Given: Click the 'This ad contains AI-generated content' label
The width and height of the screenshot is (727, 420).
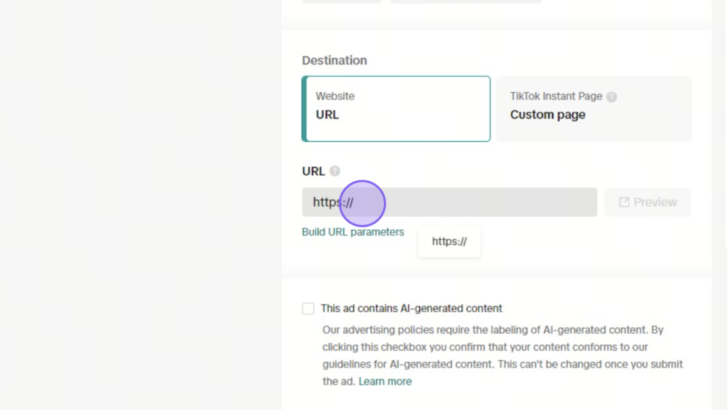Looking at the screenshot, I should point(411,309).
